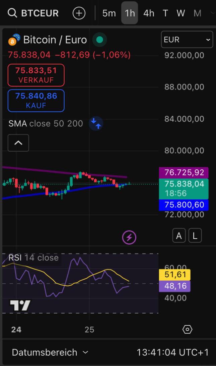Click the green market status indicator
Screen dimensions: 216x366
click(99, 40)
